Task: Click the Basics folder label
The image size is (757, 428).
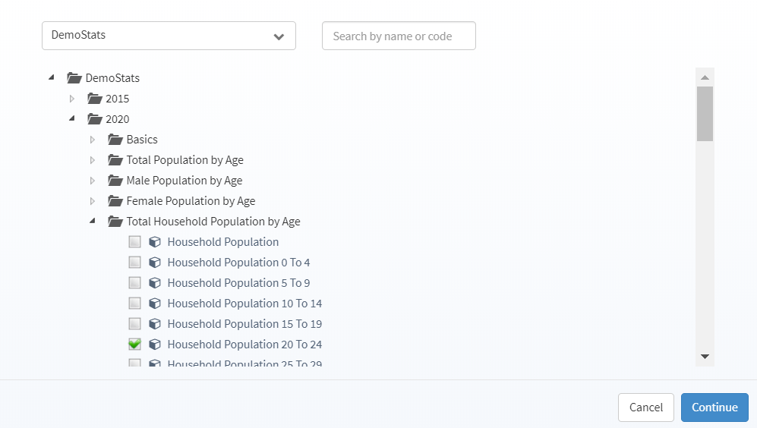Action: (x=142, y=140)
